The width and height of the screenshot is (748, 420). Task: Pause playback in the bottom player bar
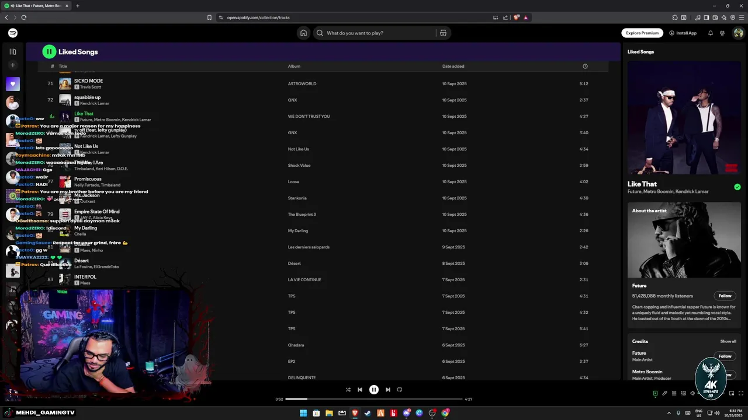point(374,390)
